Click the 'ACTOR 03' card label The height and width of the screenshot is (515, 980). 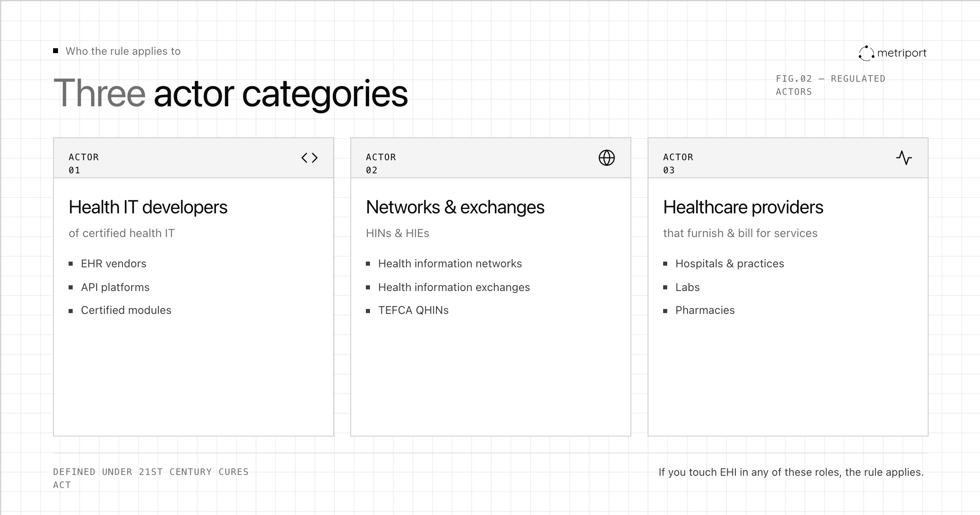pos(678,163)
